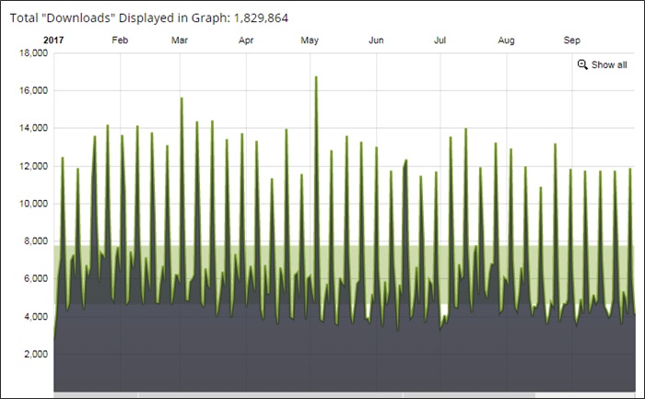Click the 16,000 y-axis value

33,90
